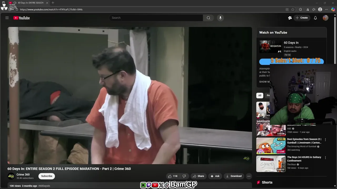Open the Edge browser profile icon
The width and height of the screenshot is (337, 189).
pos(320,9)
